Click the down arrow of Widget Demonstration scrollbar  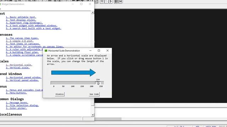click(93, 115)
